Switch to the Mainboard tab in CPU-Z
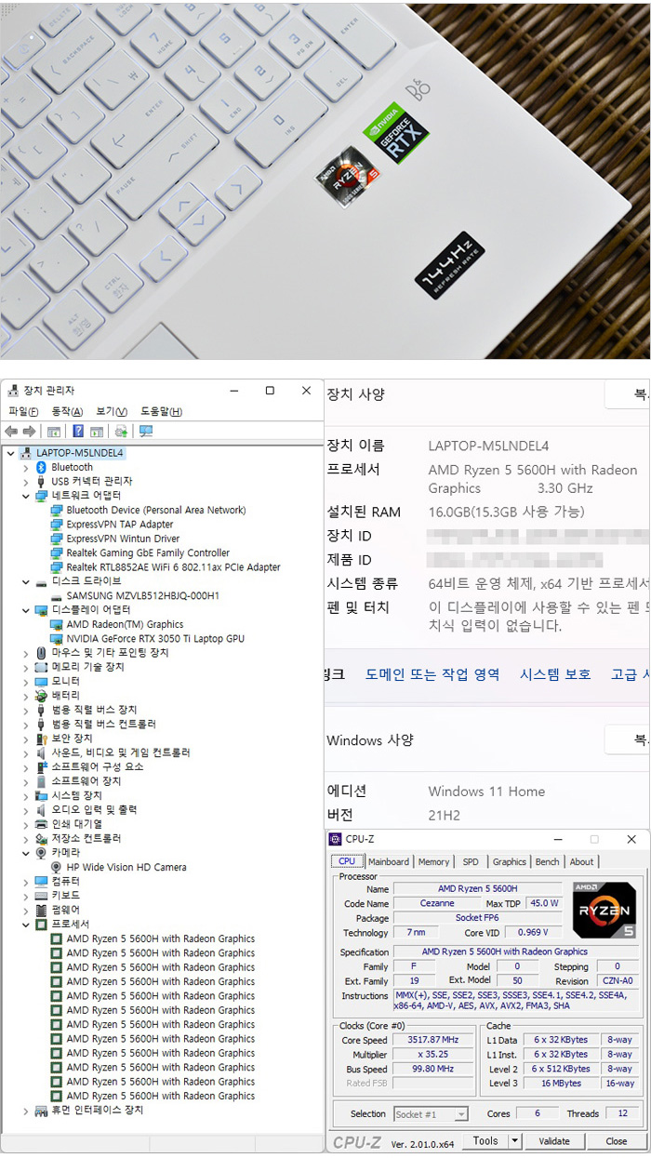Viewport: 651px width, 1158px height. coord(388,862)
